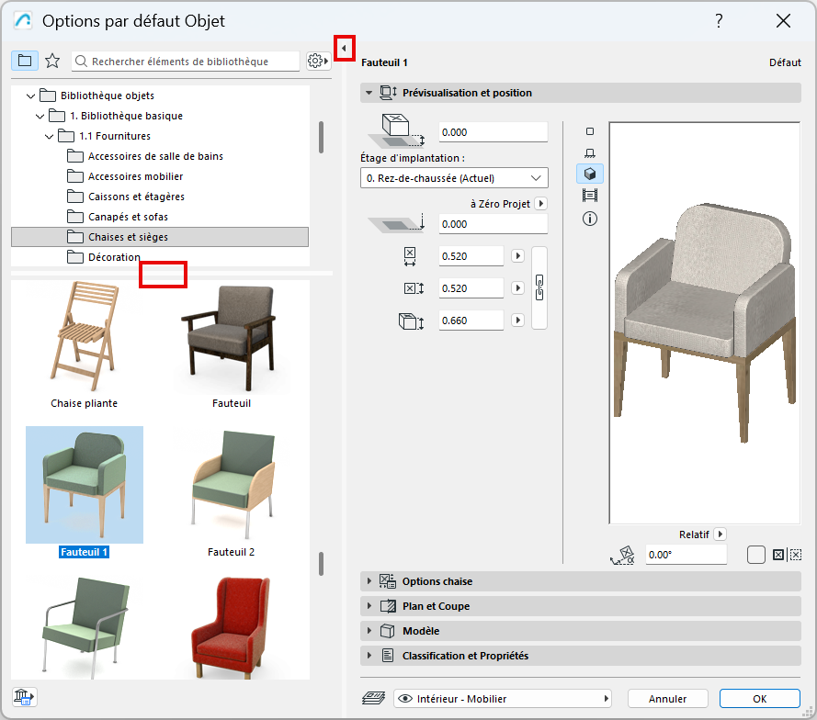The image size is (817, 720).
Task: Select the 3D view preview icon
Action: [590, 174]
